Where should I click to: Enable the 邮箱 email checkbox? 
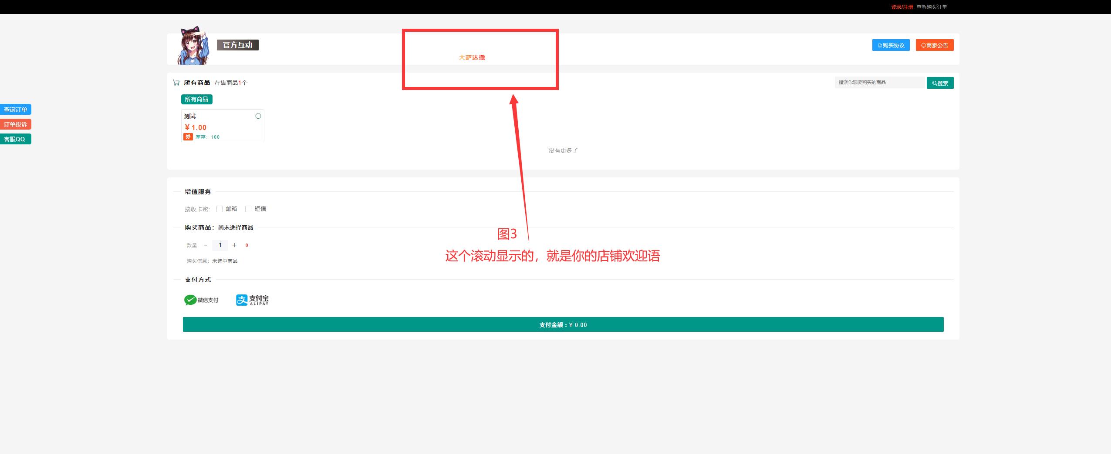pyautogui.click(x=219, y=209)
